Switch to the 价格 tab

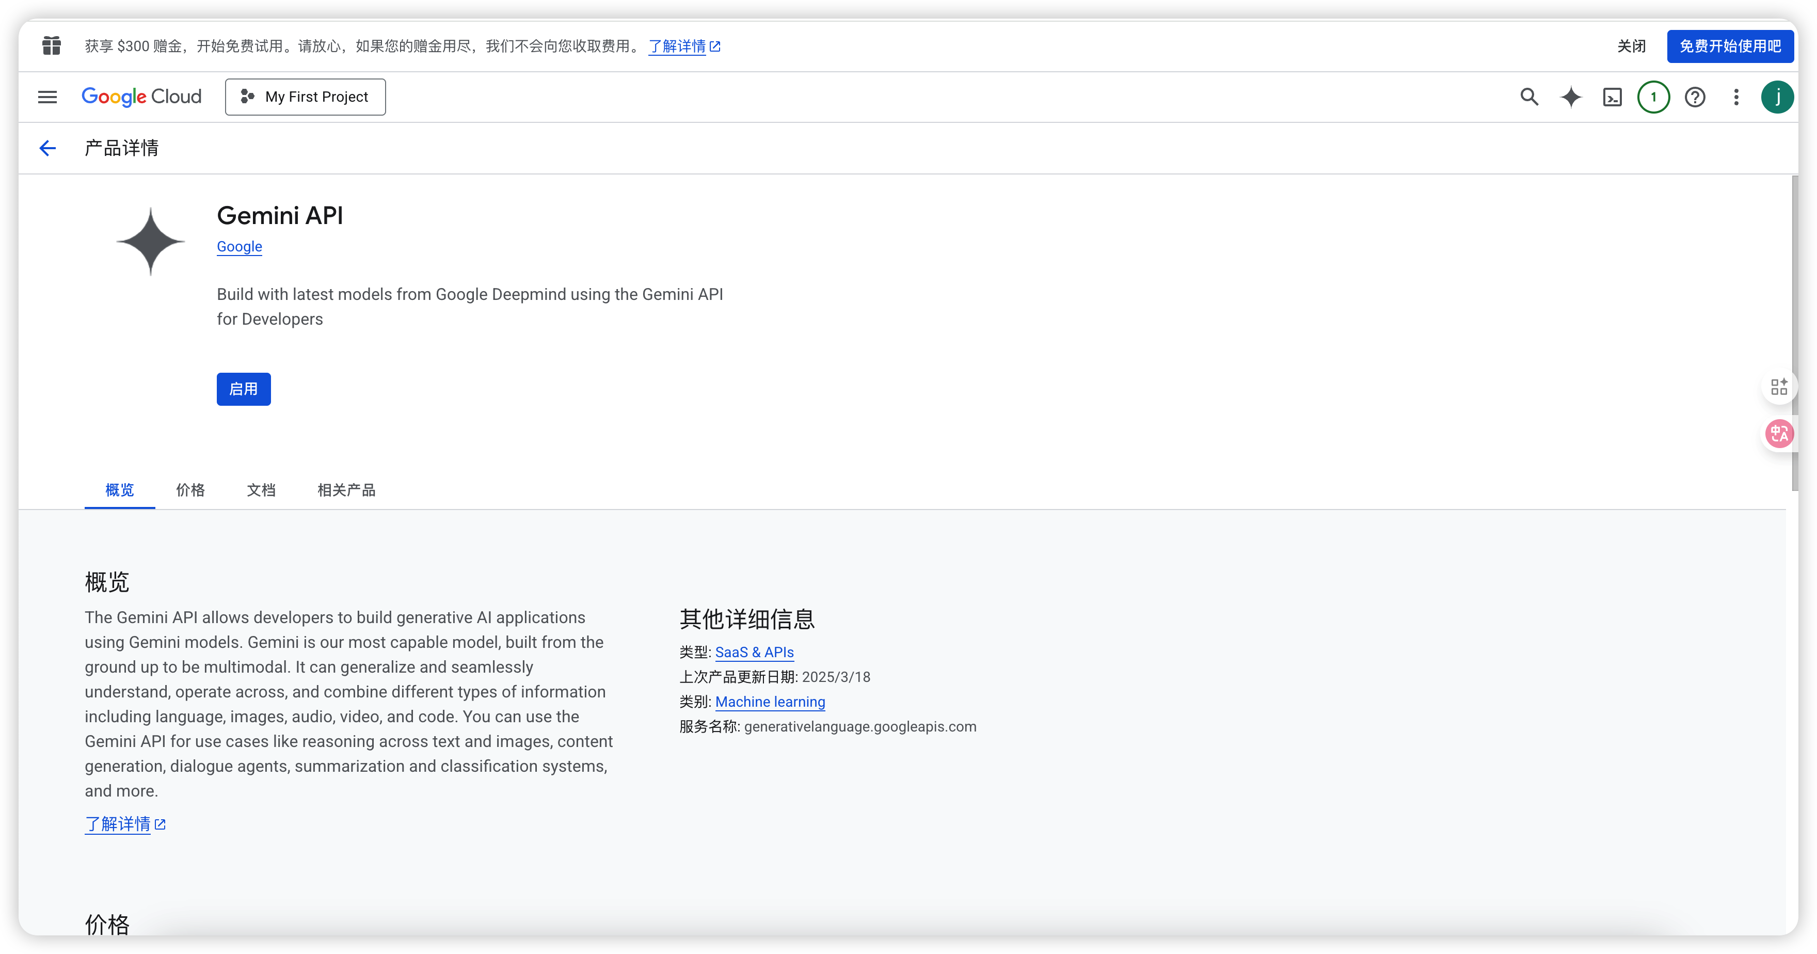190,490
